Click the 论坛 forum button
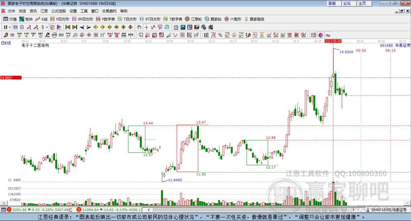Image resolution: width=411 pixels, height=221 pixels. click(x=349, y=3)
